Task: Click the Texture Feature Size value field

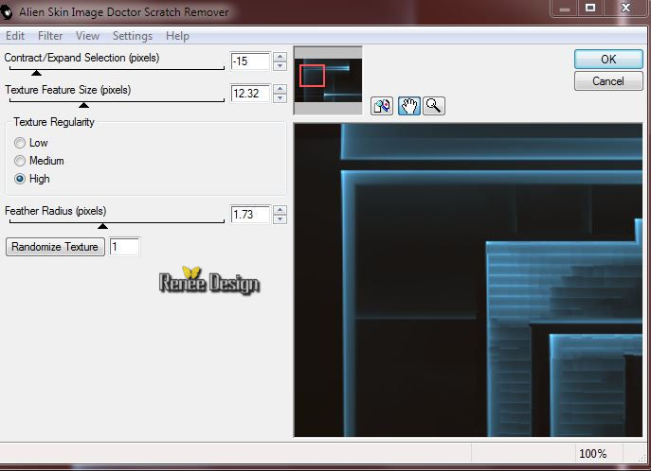Action: click(250, 94)
